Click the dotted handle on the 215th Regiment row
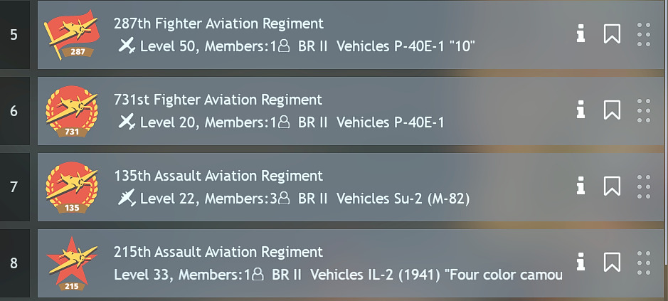The height and width of the screenshot is (301, 668). (644, 263)
